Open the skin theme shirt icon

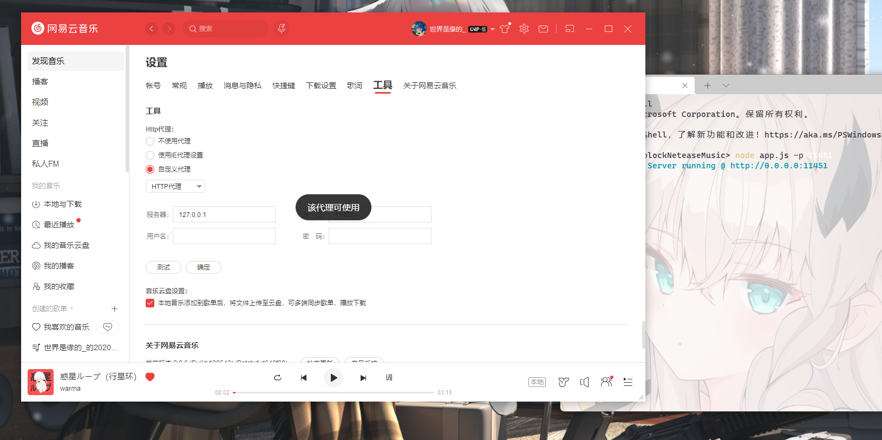(505, 29)
